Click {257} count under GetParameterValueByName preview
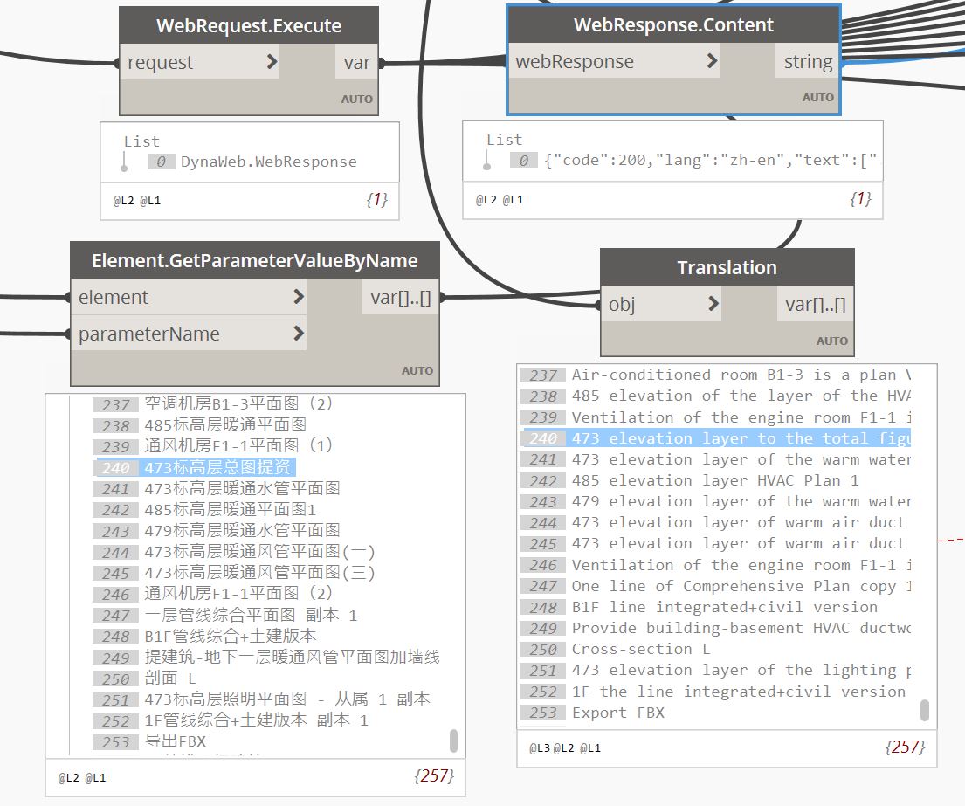 [434, 775]
